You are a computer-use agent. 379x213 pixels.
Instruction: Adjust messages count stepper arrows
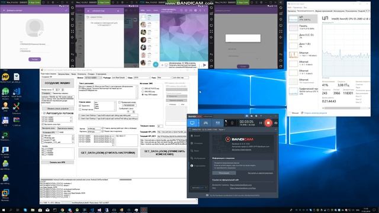click(x=134, y=111)
